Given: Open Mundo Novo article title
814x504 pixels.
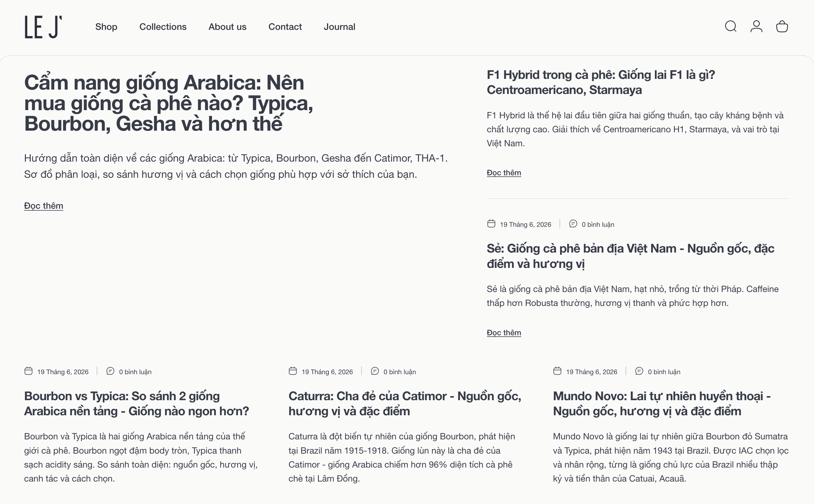Looking at the screenshot, I should pyautogui.click(x=662, y=403).
